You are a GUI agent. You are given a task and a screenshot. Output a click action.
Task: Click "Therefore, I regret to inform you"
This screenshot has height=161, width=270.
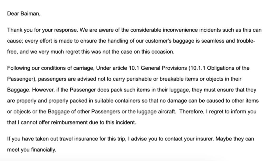218,112
